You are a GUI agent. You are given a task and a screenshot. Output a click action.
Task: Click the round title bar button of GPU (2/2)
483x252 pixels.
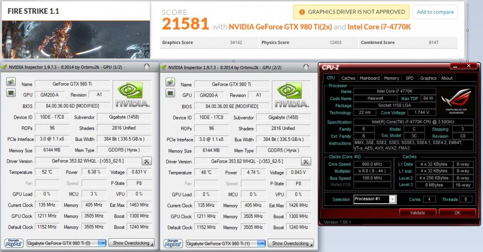(x=306, y=66)
